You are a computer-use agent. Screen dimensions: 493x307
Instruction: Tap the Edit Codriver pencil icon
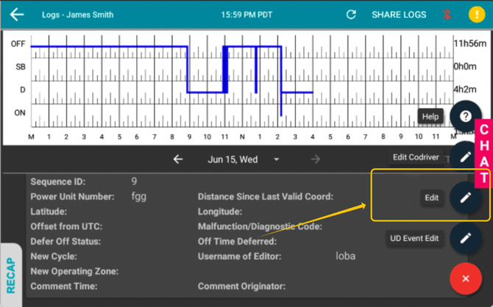(465, 157)
